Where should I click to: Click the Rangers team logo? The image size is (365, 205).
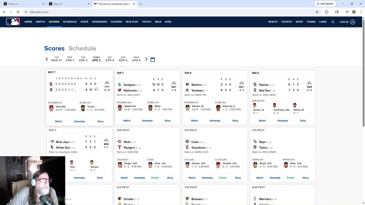tap(120, 147)
